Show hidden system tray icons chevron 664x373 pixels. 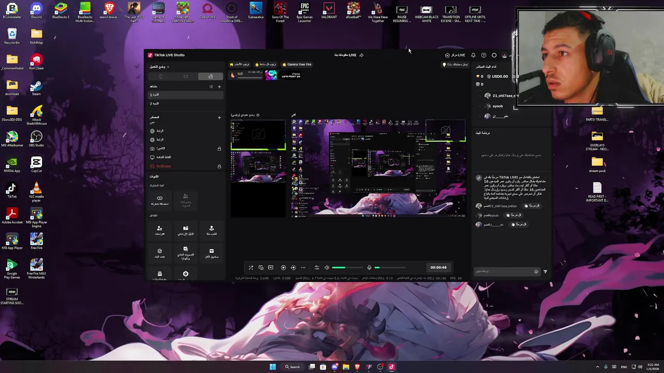coord(597,367)
